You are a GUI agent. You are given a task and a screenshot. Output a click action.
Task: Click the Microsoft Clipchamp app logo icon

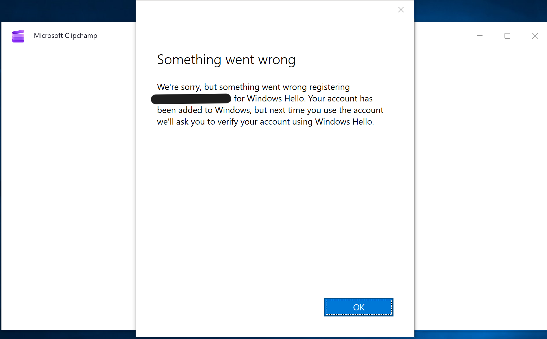[x=18, y=36]
